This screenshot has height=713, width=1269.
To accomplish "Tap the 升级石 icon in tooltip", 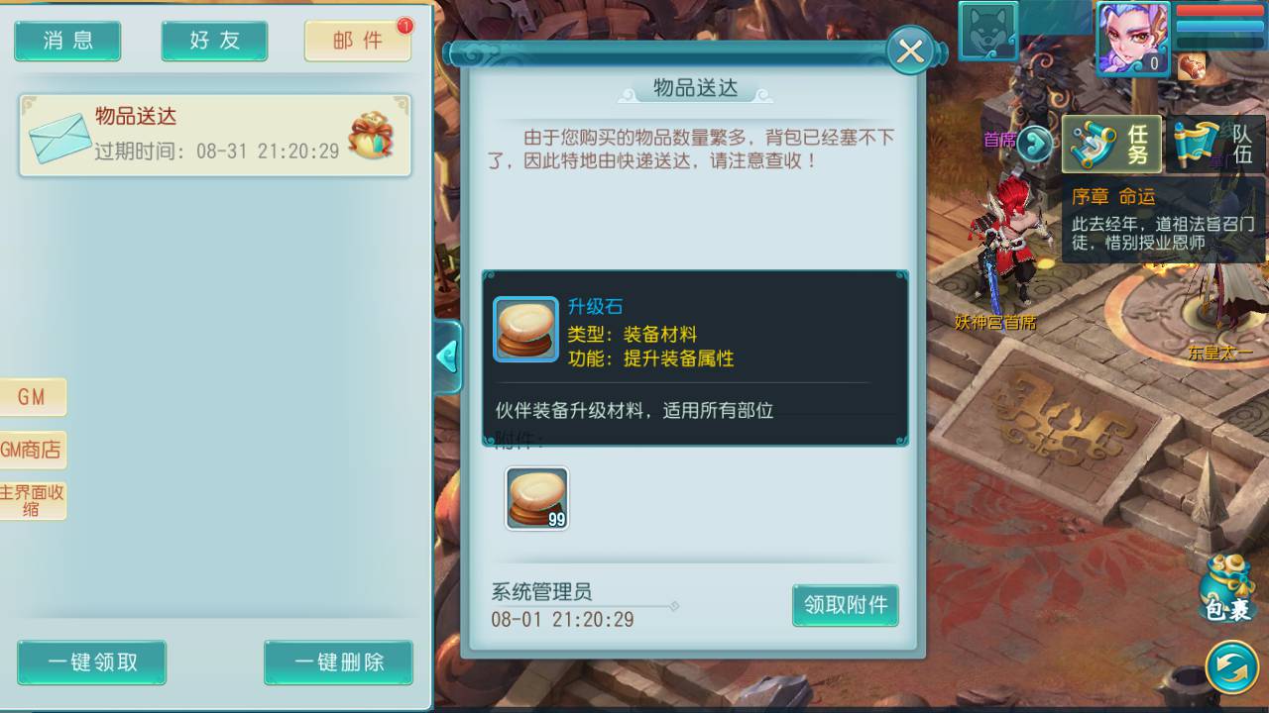I will click(525, 329).
